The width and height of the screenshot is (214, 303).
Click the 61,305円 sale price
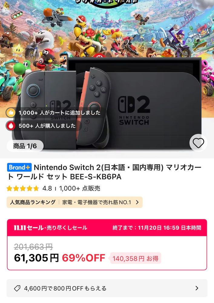tap(36, 258)
